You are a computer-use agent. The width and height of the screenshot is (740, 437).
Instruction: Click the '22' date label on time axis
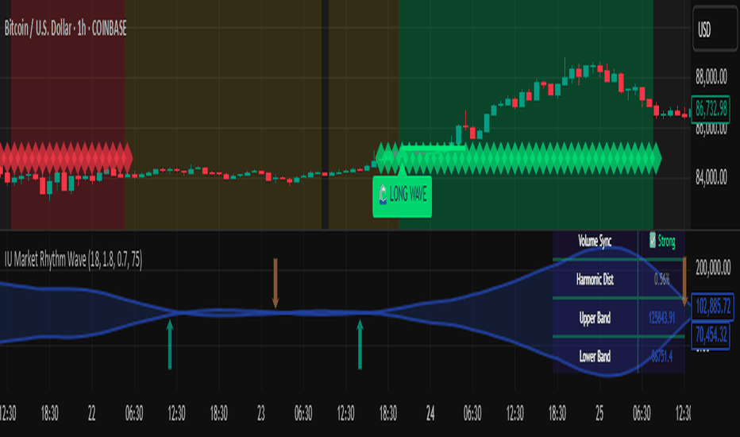pos(91,413)
